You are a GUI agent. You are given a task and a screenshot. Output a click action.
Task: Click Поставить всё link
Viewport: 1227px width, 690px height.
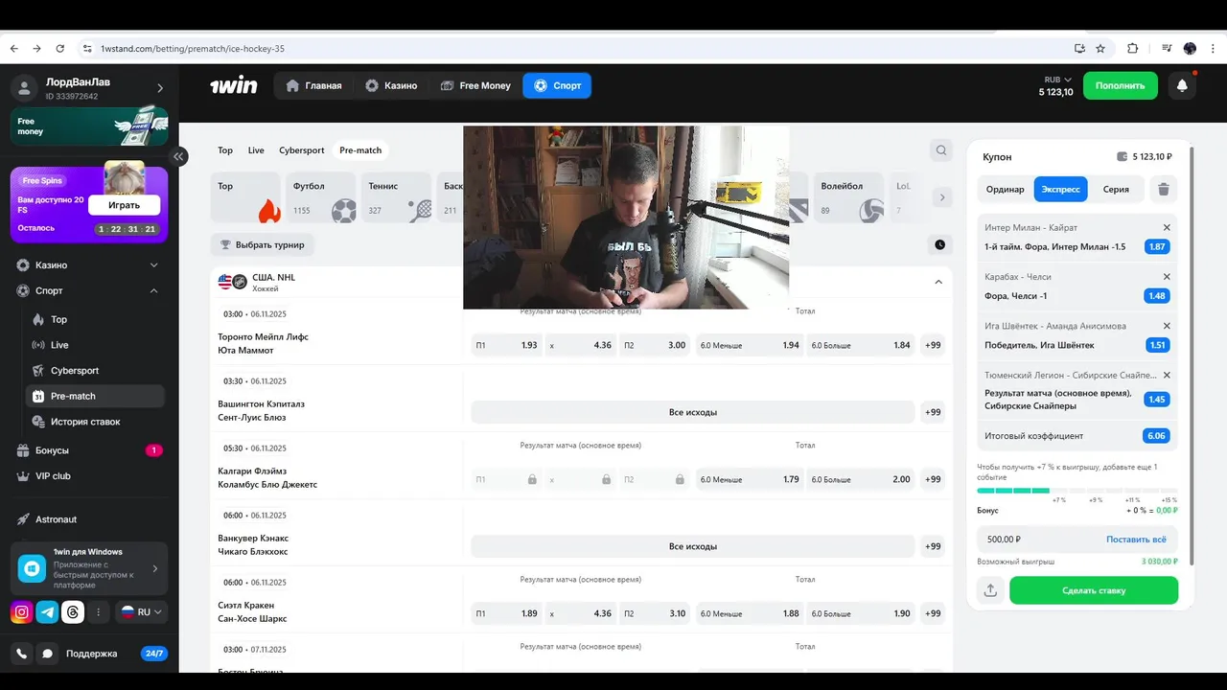click(x=1136, y=540)
